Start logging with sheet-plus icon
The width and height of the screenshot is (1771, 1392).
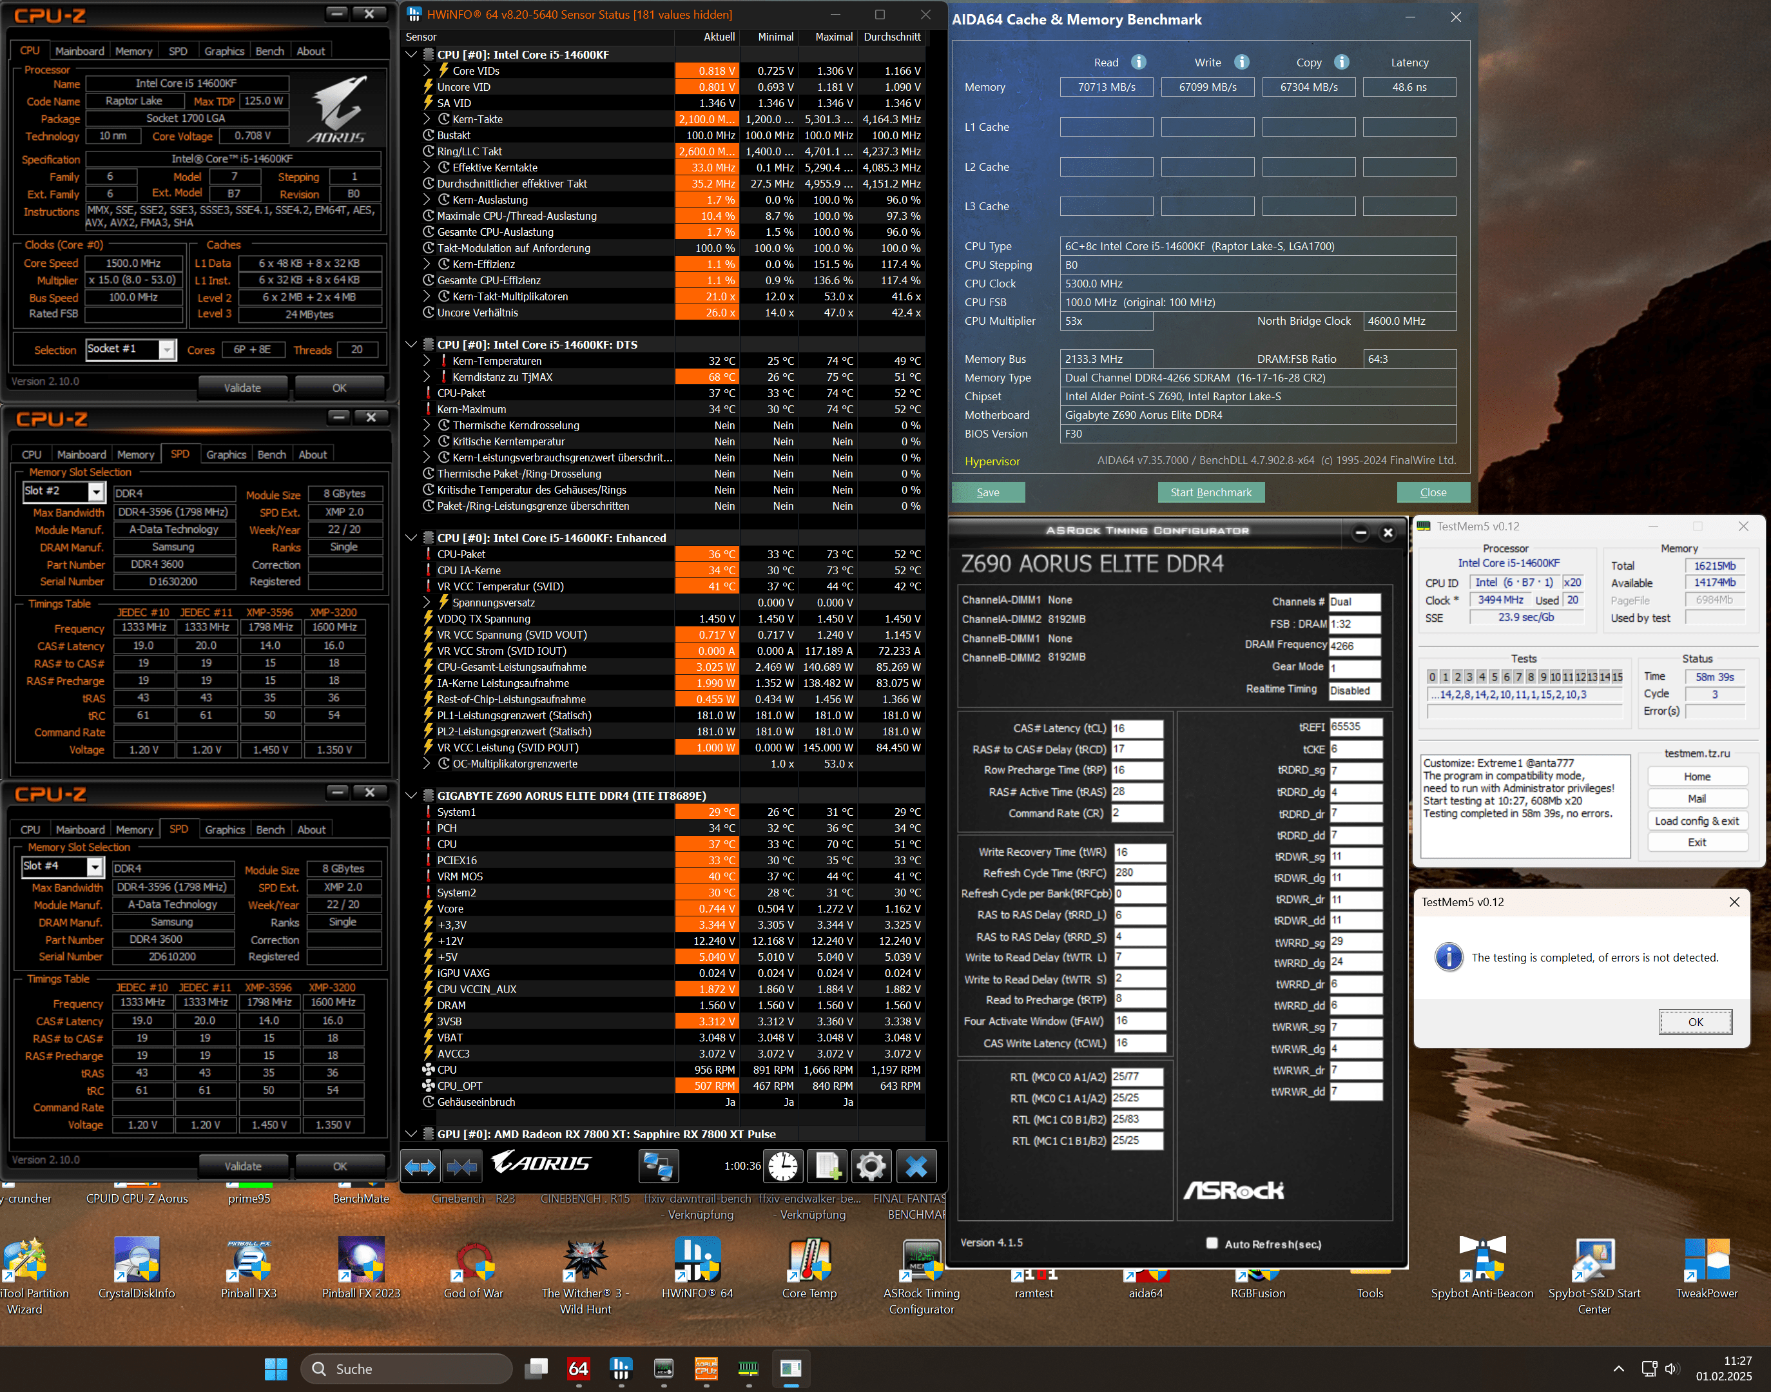click(x=827, y=1167)
